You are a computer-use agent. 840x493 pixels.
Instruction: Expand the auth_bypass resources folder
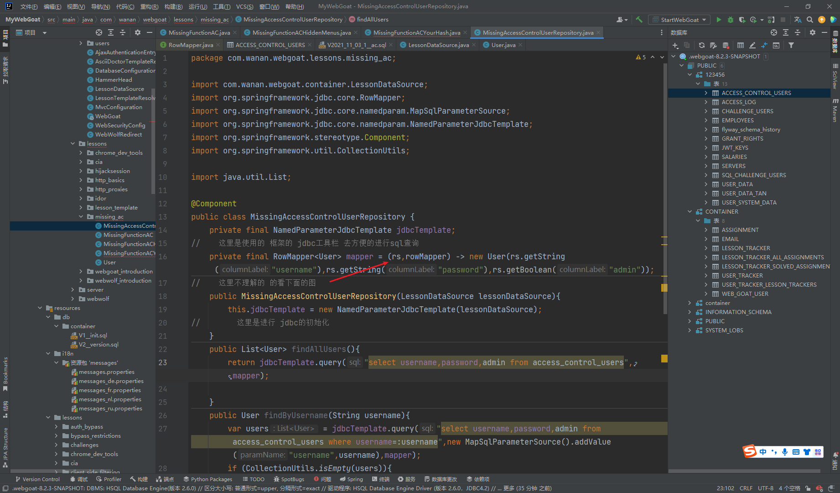(56, 427)
